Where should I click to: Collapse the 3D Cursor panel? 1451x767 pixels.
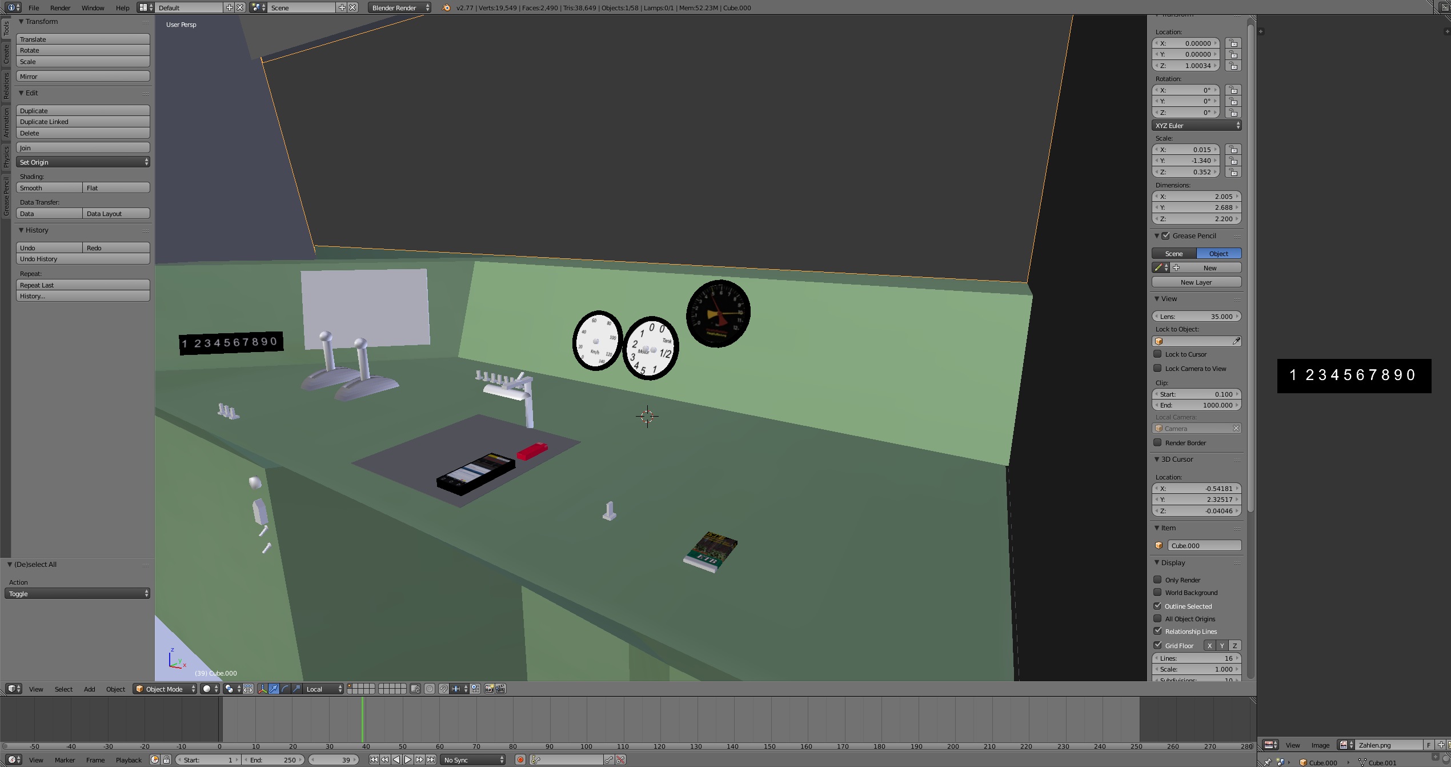point(1177,459)
